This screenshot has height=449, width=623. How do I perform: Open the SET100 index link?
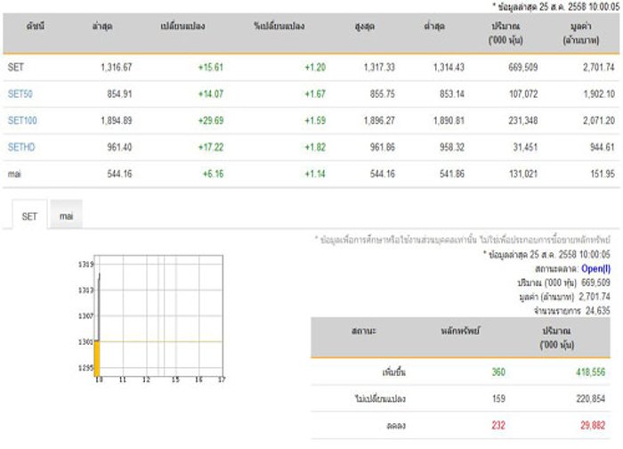pyautogui.click(x=22, y=120)
